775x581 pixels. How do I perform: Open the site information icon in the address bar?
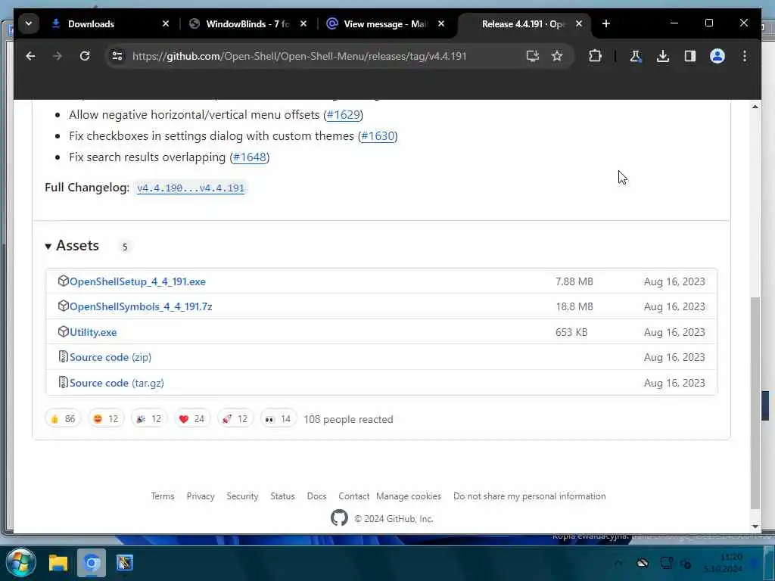117,56
